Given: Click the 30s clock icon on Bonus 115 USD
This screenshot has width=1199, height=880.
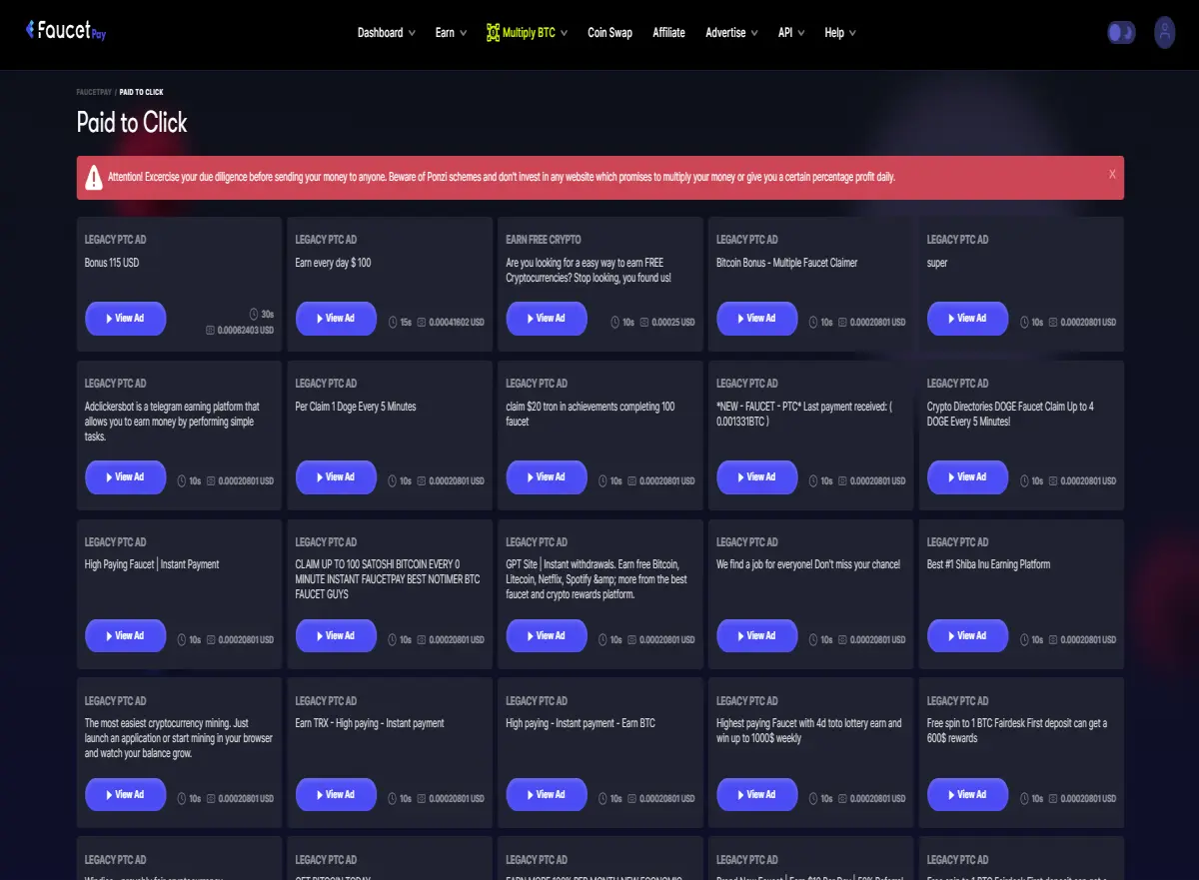Looking at the screenshot, I should [x=253, y=314].
